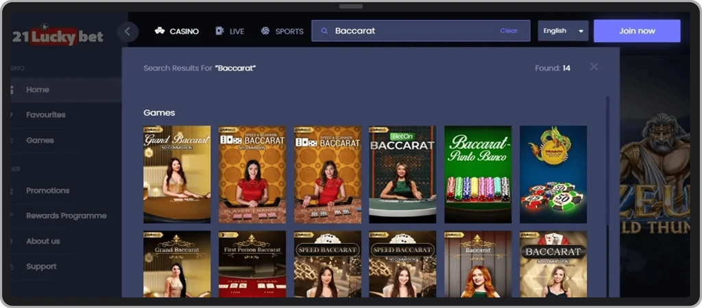The width and height of the screenshot is (702, 308).
Task: Open Grand Baccarat No Commission game
Action: pyautogui.click(x=177, y=175)
